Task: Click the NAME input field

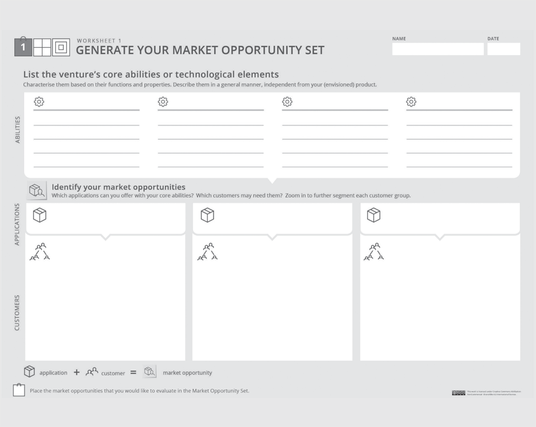Action: (438, 49)
